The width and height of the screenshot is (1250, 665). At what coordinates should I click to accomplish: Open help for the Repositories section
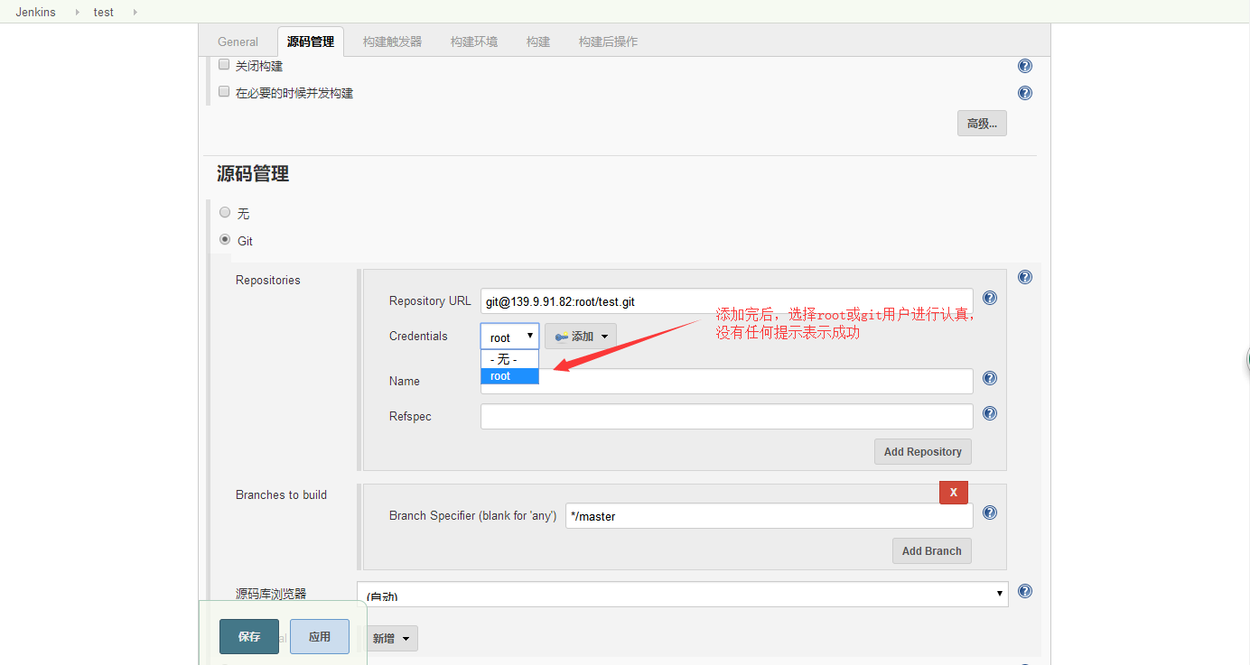point(1024,277)
